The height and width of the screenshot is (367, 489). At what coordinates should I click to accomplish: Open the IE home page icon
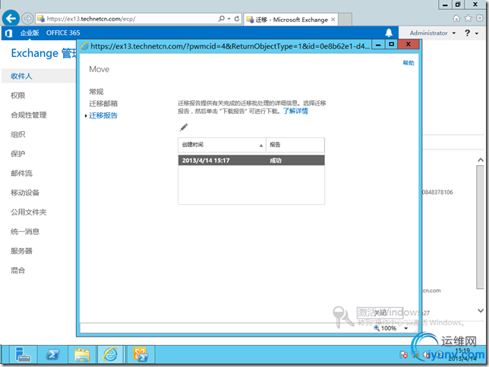pyautogui.click(x=456, y=18)
